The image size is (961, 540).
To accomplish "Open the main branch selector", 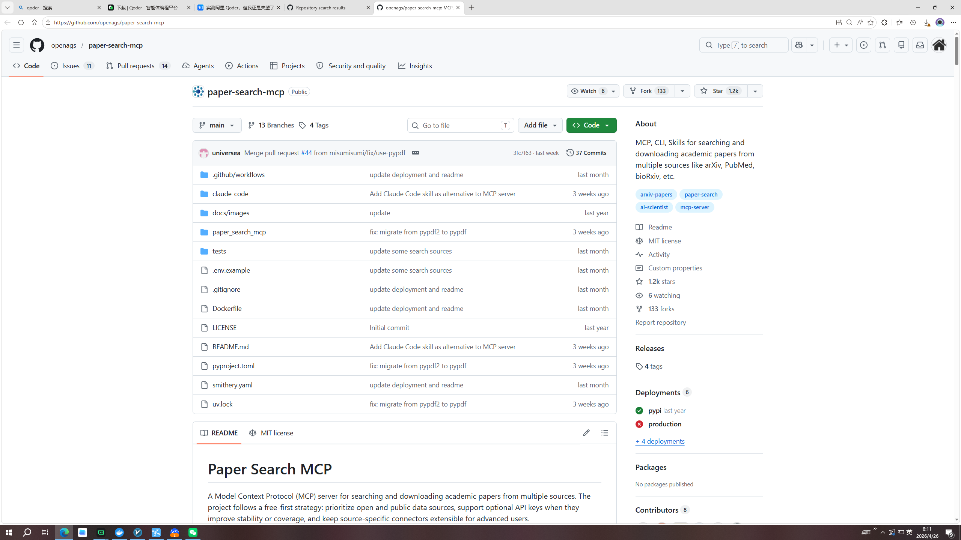I will click(x=217, y=125).
